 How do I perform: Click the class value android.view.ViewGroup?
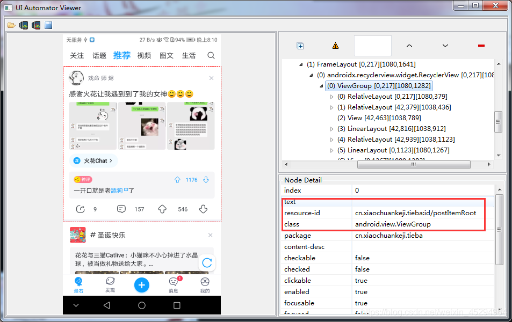pyautogui.click(x=393, y=224)
